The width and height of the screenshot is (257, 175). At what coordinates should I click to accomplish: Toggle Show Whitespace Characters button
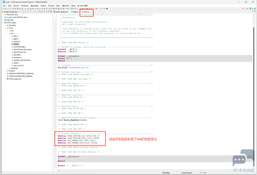[x=77, y=9]
